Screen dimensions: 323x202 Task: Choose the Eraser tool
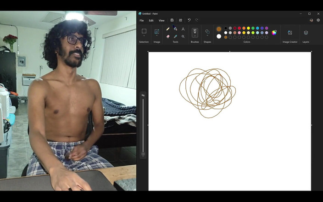point(168,36)
